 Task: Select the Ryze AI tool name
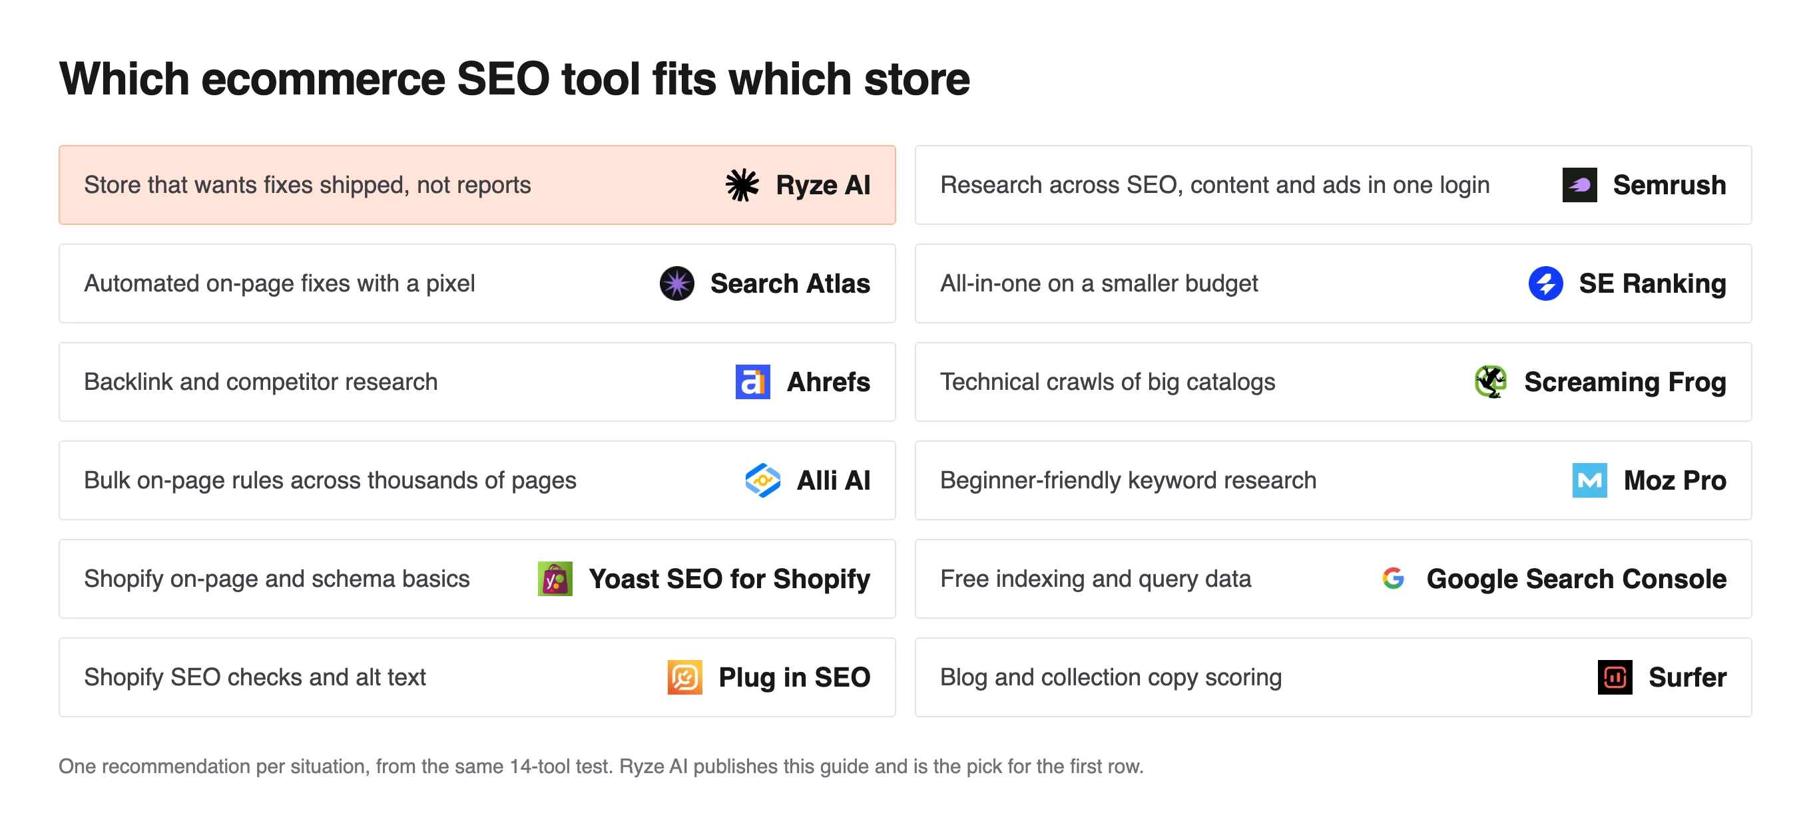(822, 185)
